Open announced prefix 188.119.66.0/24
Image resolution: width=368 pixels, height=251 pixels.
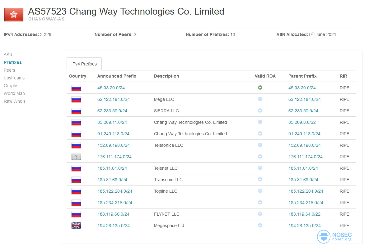point(113,214)
